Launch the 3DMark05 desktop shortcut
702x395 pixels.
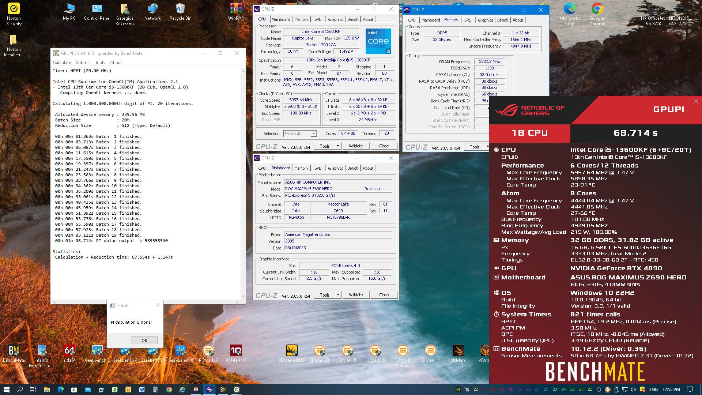(x=347, y=353)
